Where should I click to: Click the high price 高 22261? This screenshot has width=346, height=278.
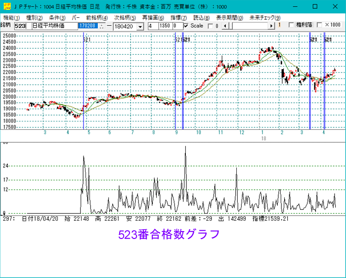coord(107,219)
